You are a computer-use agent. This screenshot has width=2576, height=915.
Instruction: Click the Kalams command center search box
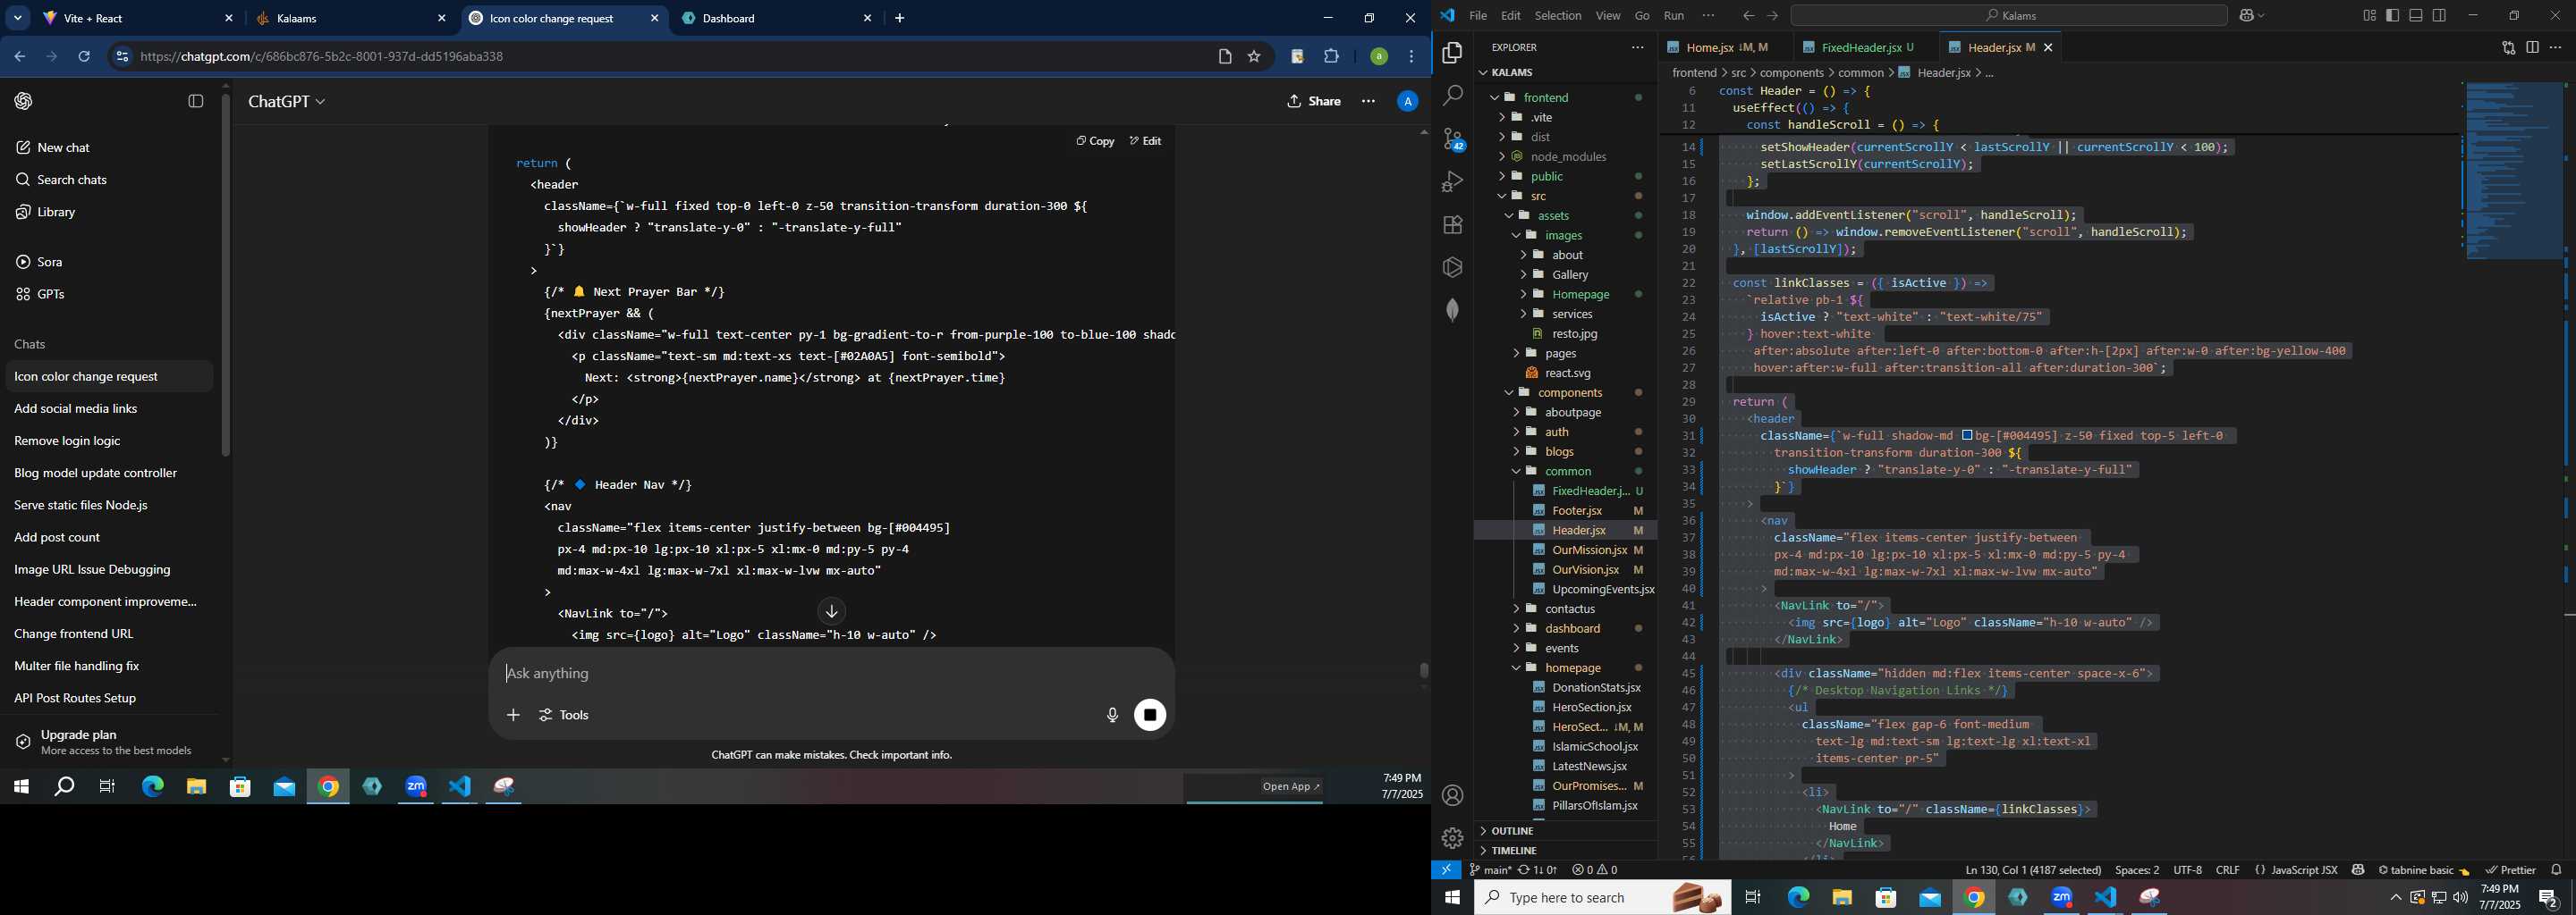click(x=2009, y=16)
